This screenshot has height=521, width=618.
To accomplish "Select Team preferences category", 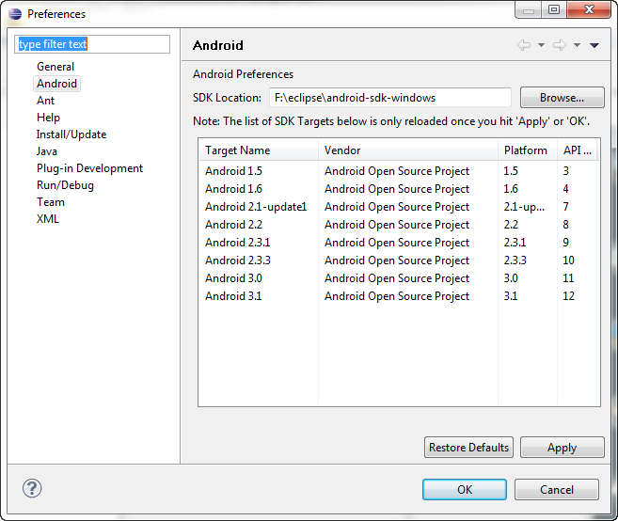I will (x=51, y=202).
